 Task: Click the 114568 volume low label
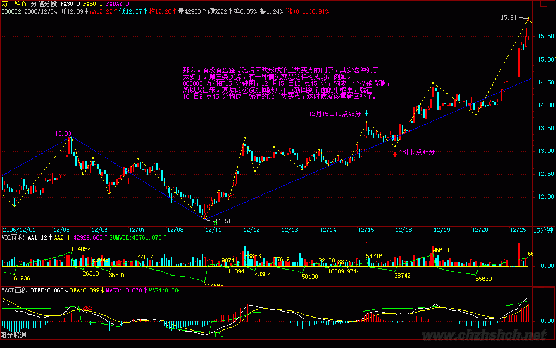214,285
